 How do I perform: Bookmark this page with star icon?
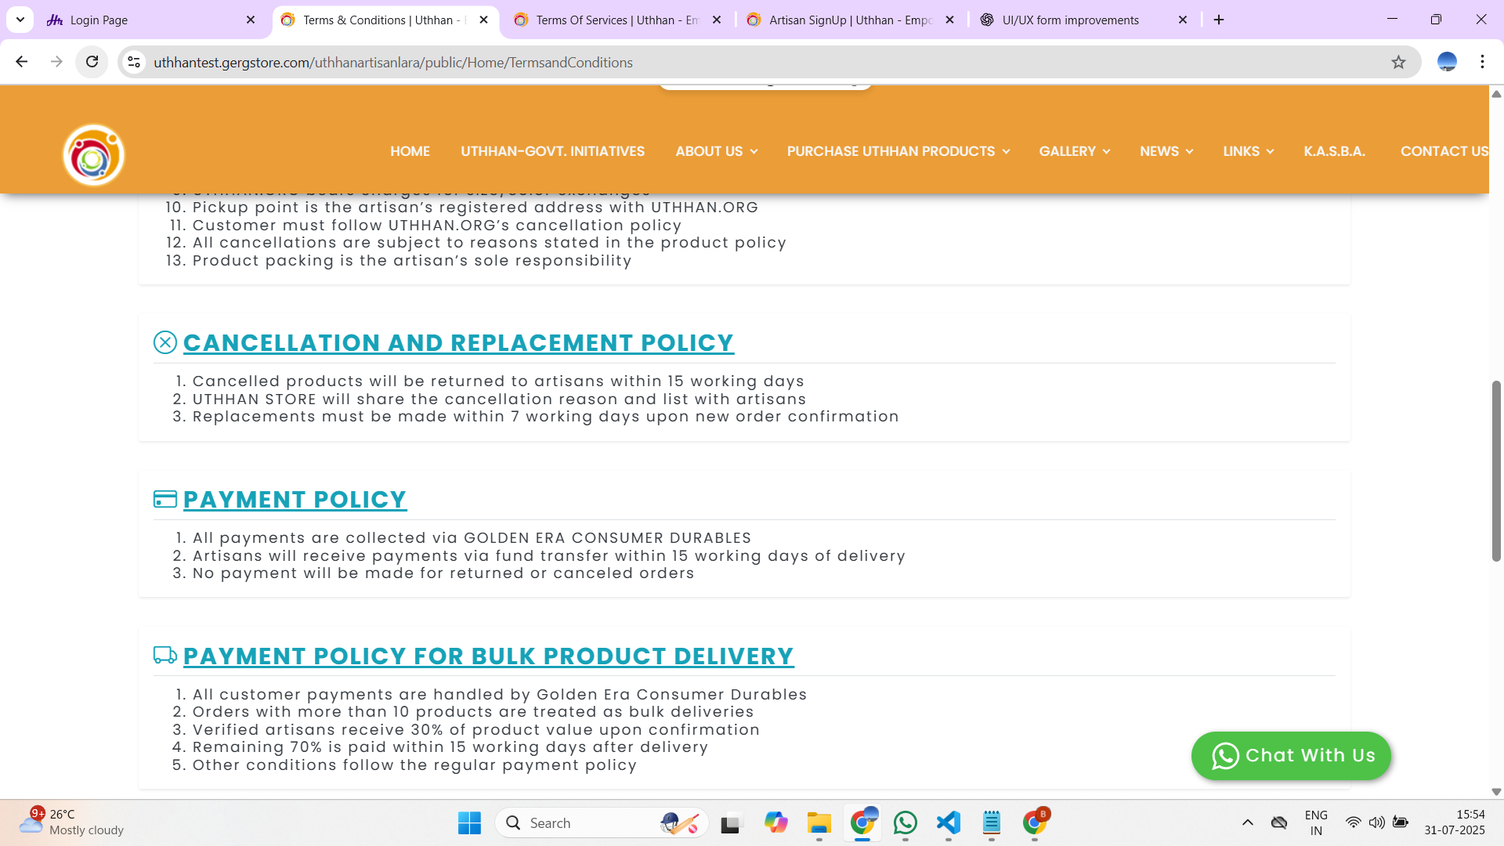pyautogui.click(x=1398, y=62)
